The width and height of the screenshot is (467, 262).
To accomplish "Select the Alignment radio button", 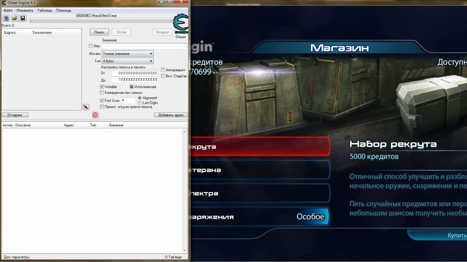I will pyautogui.click(x=140, y=98).
